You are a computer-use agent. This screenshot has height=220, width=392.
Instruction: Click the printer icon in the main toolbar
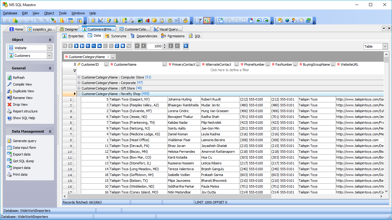pos(131,20)
